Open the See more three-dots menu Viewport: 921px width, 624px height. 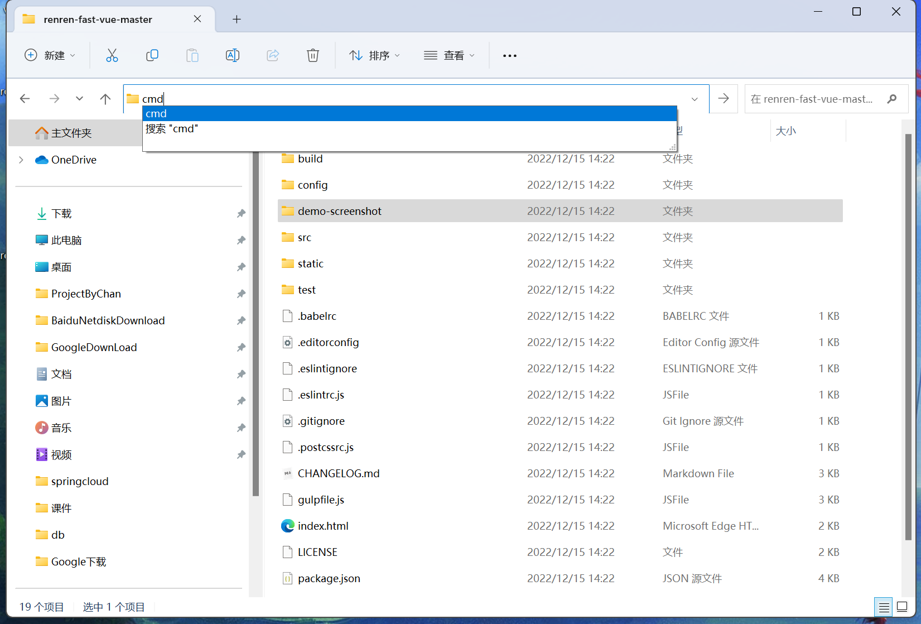coord(510,56)
